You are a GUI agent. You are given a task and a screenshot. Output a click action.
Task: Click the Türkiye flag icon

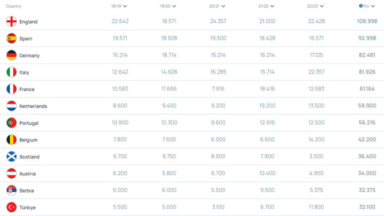(x=12, y=207)
